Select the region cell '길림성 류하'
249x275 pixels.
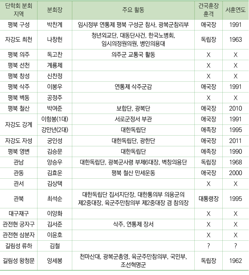click(x=19, y=246)
